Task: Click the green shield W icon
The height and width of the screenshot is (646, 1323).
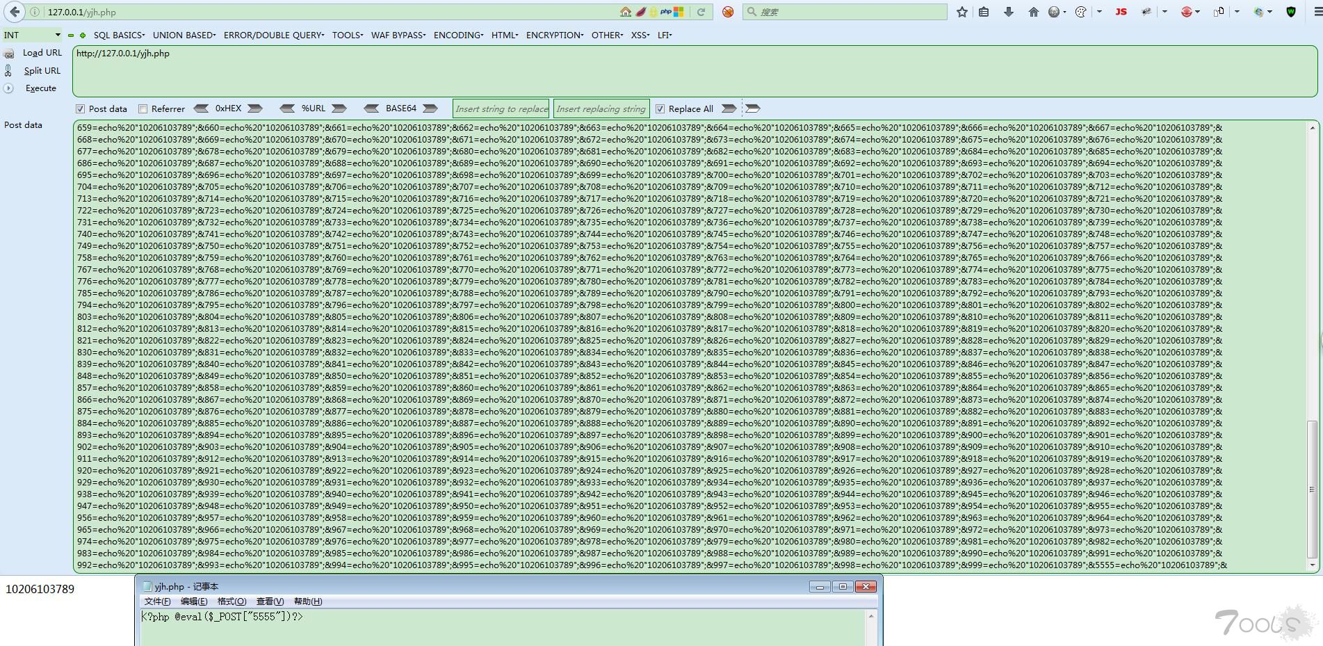Action: [1291, 12]
